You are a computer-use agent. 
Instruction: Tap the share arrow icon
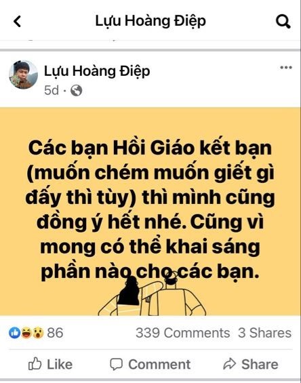click(229, 364)
